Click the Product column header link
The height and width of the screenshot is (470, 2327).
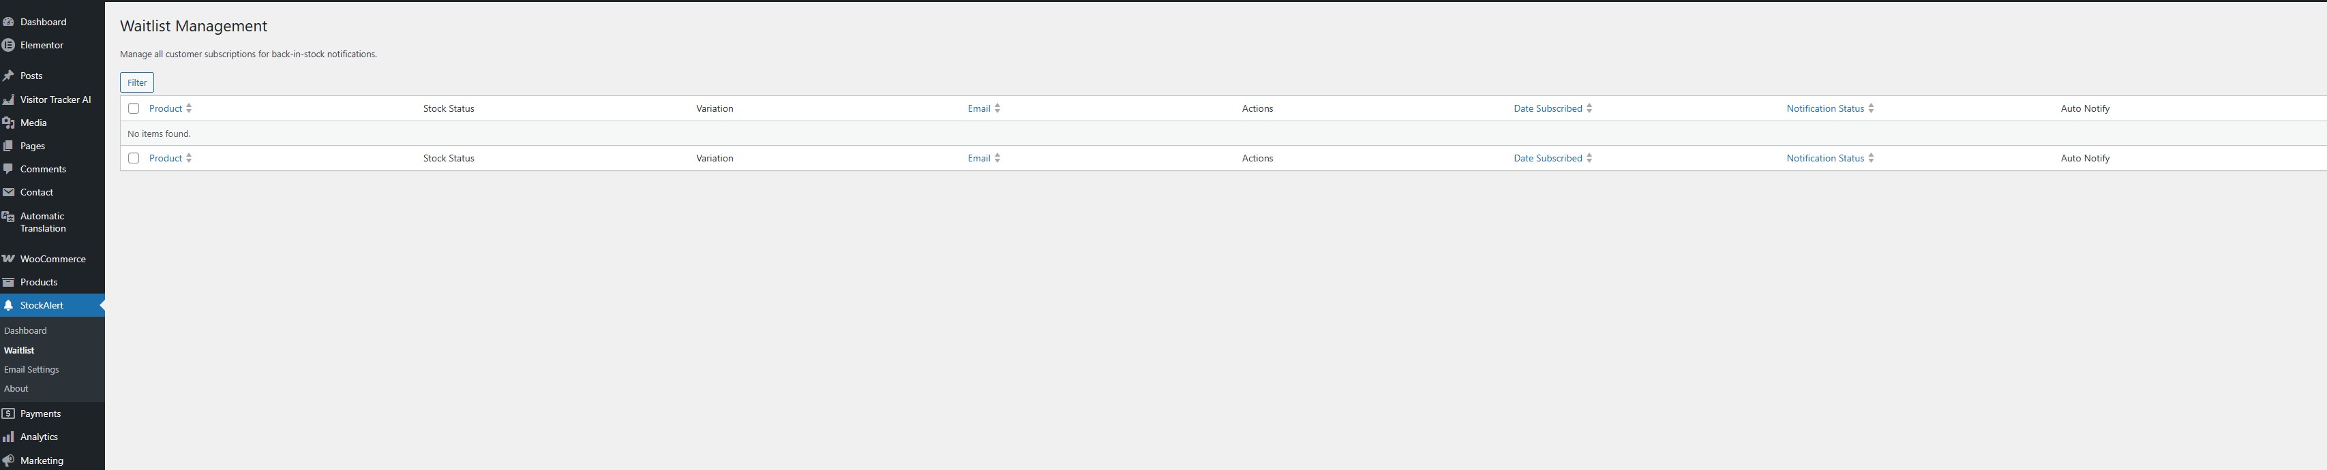(165, 108)
